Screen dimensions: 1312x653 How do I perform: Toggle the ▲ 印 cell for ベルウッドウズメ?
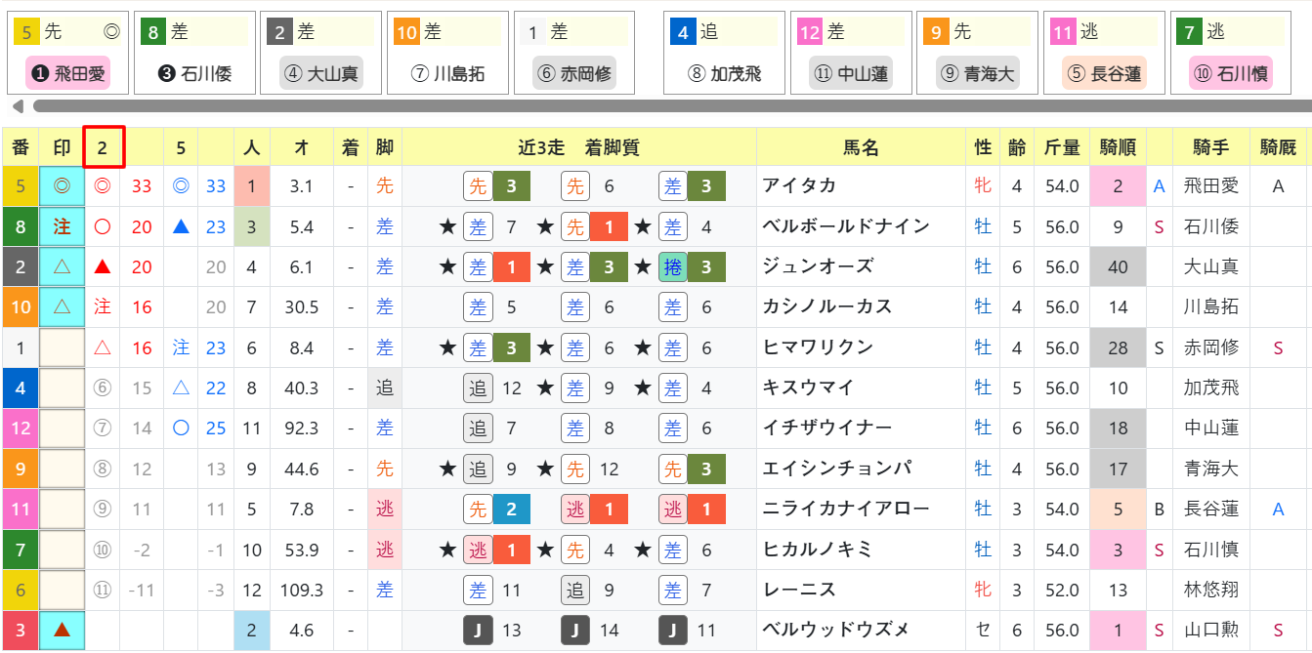pos(62,631)
